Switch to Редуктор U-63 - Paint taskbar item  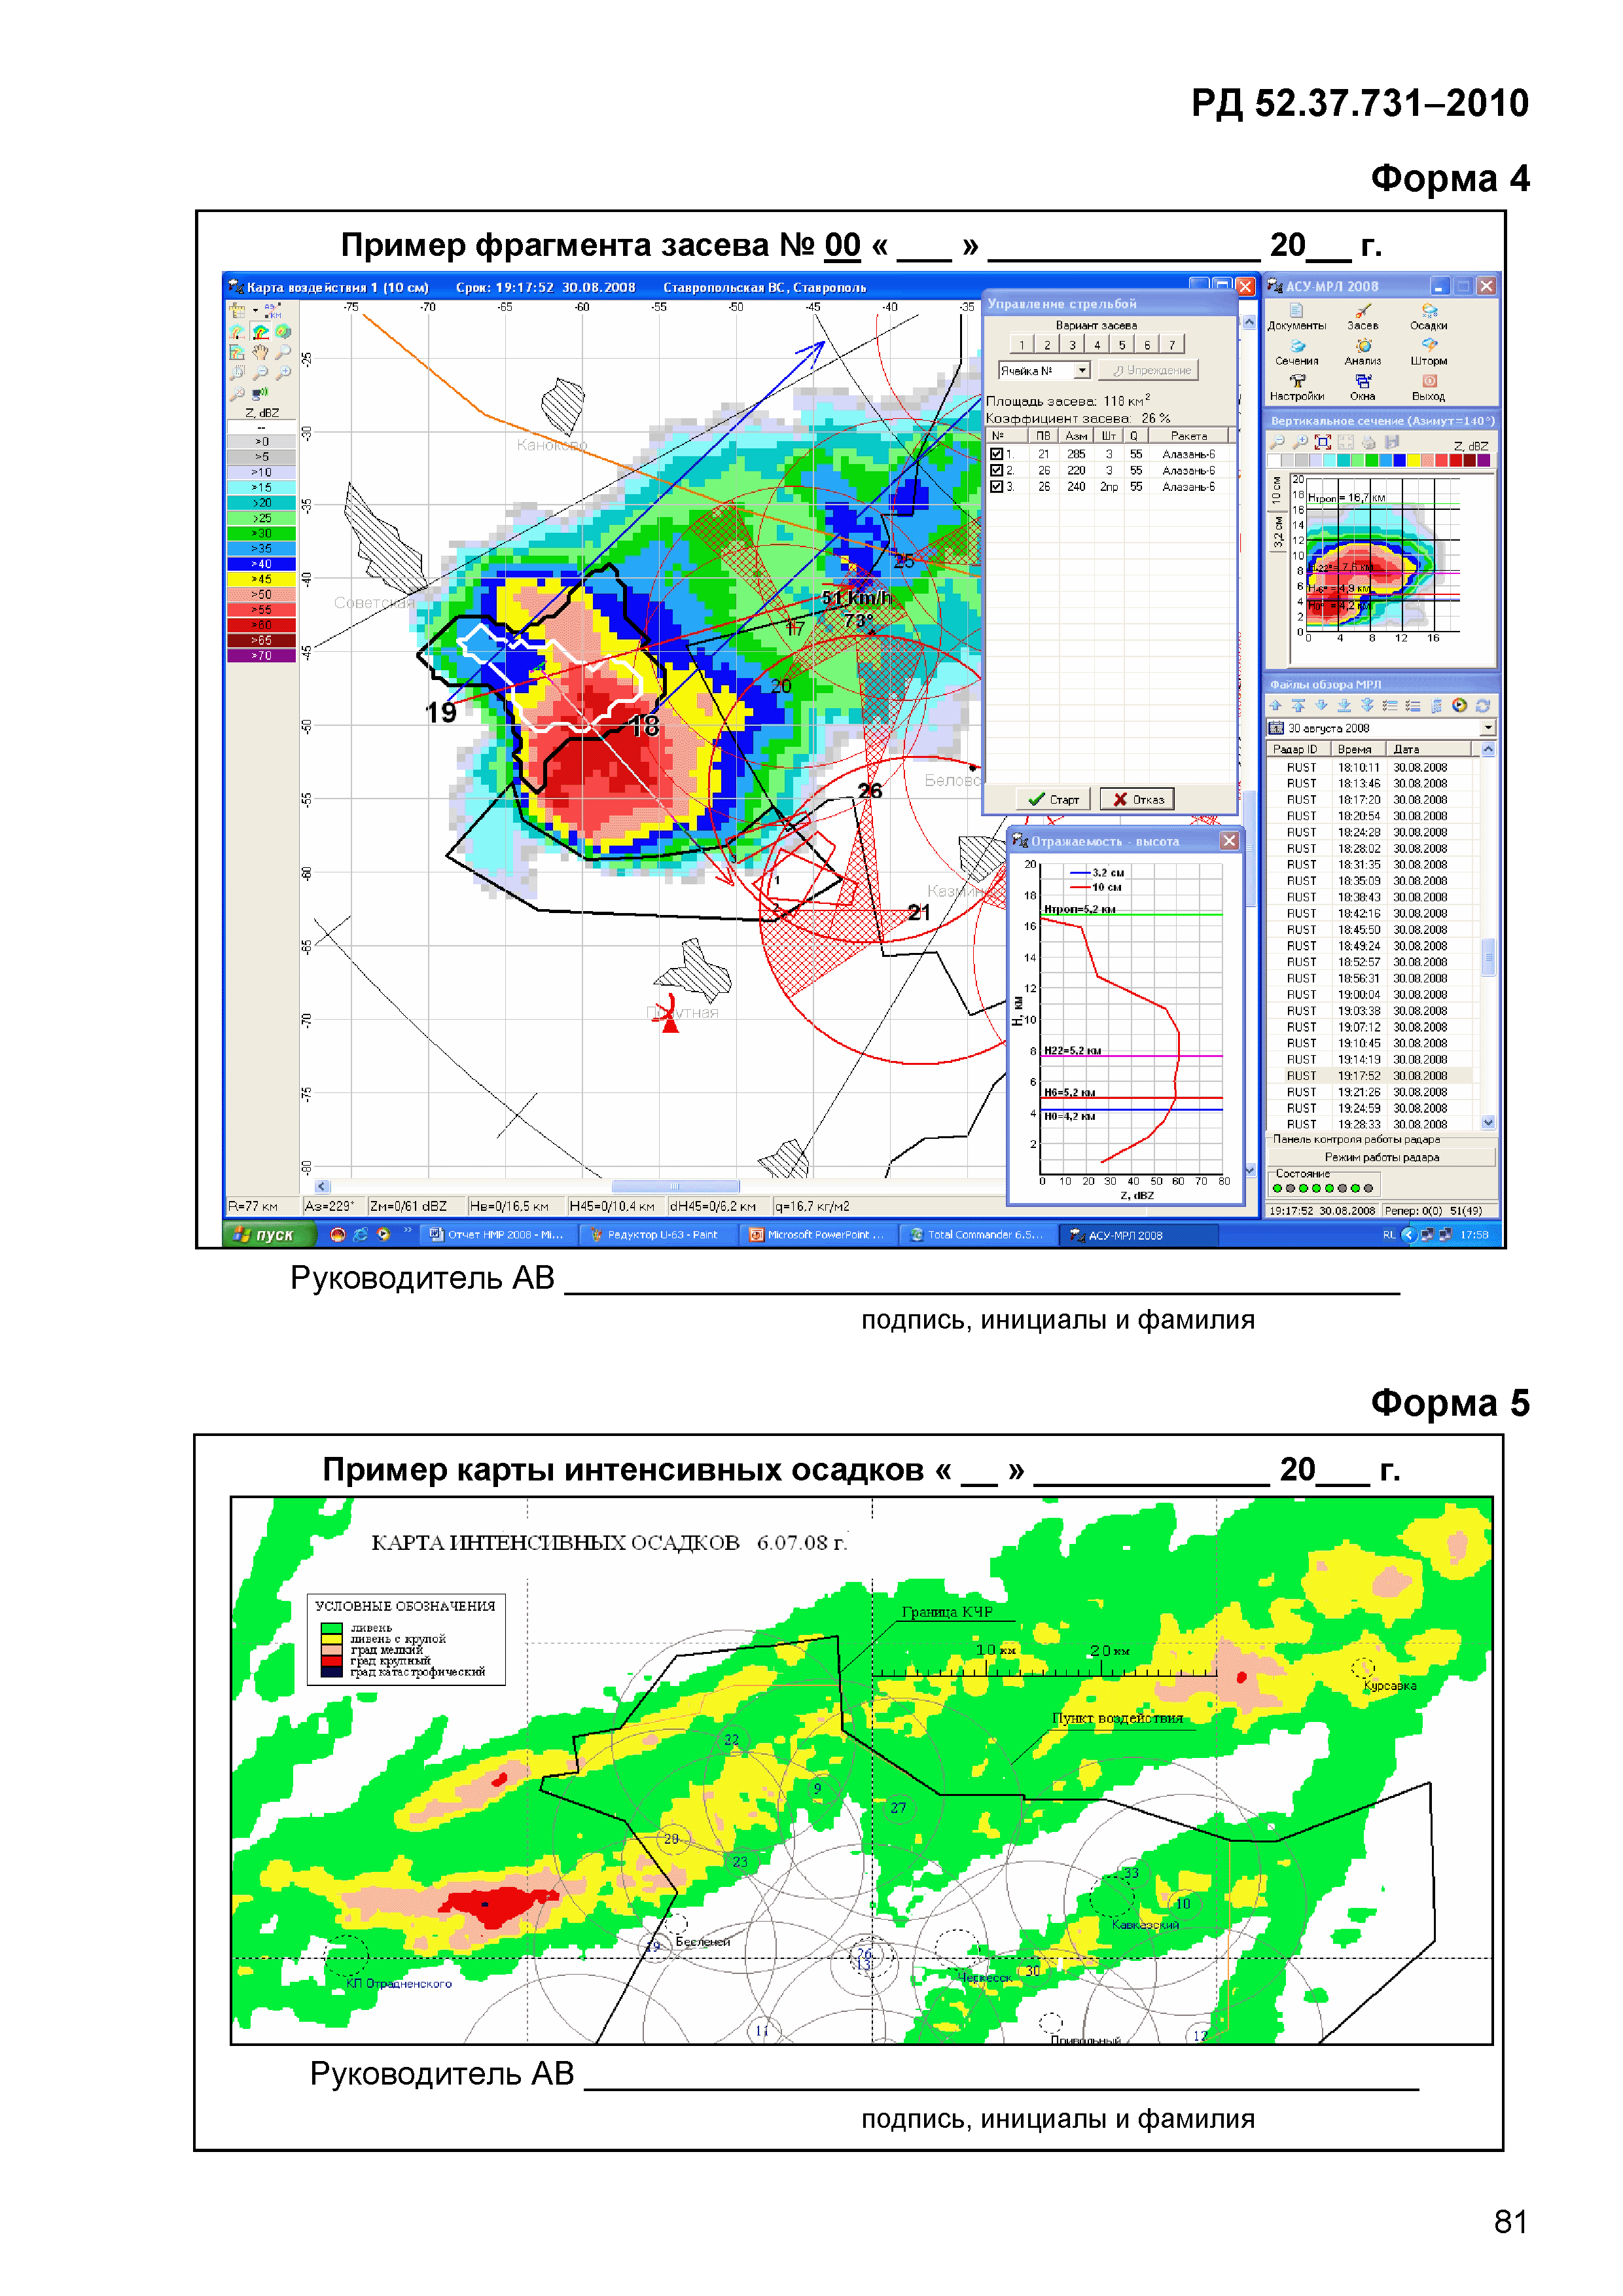pyautogui.click(x=659, y=1235)
